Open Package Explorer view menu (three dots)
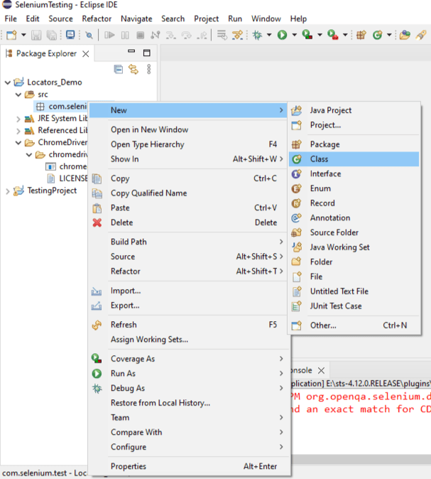Viewport: 431px width, 479px height. tap(149, 69)
